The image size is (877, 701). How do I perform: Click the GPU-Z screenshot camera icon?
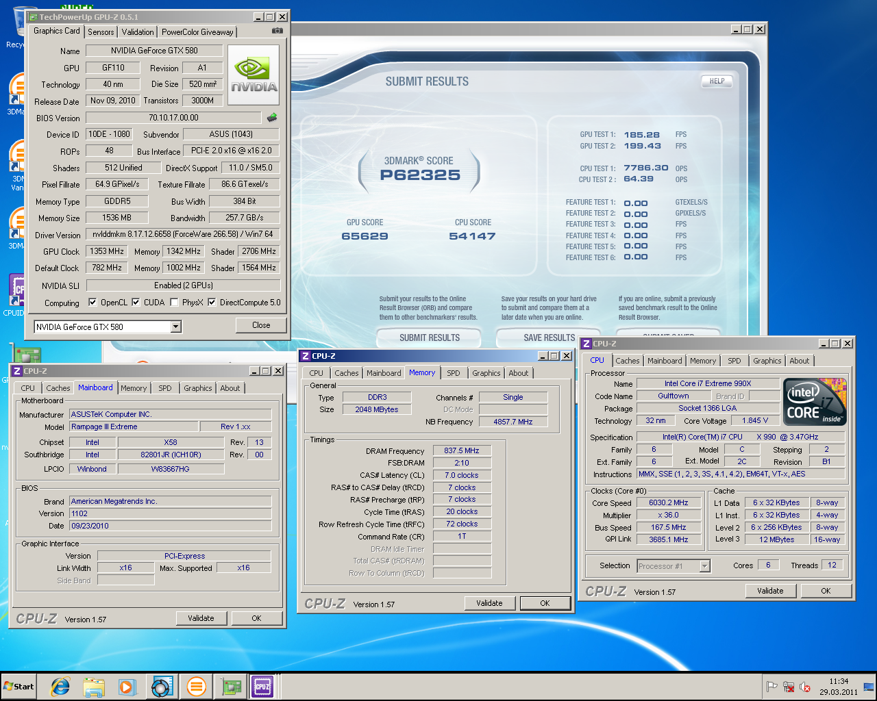click(277, 31)
